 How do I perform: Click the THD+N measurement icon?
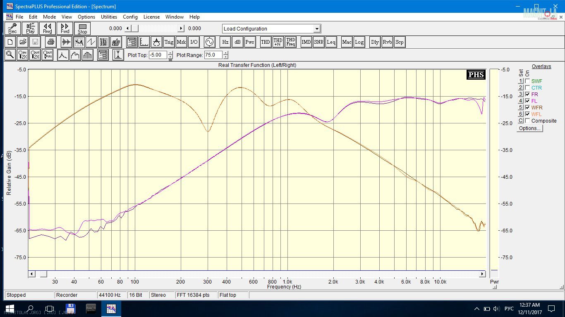(x=278, y=42)
